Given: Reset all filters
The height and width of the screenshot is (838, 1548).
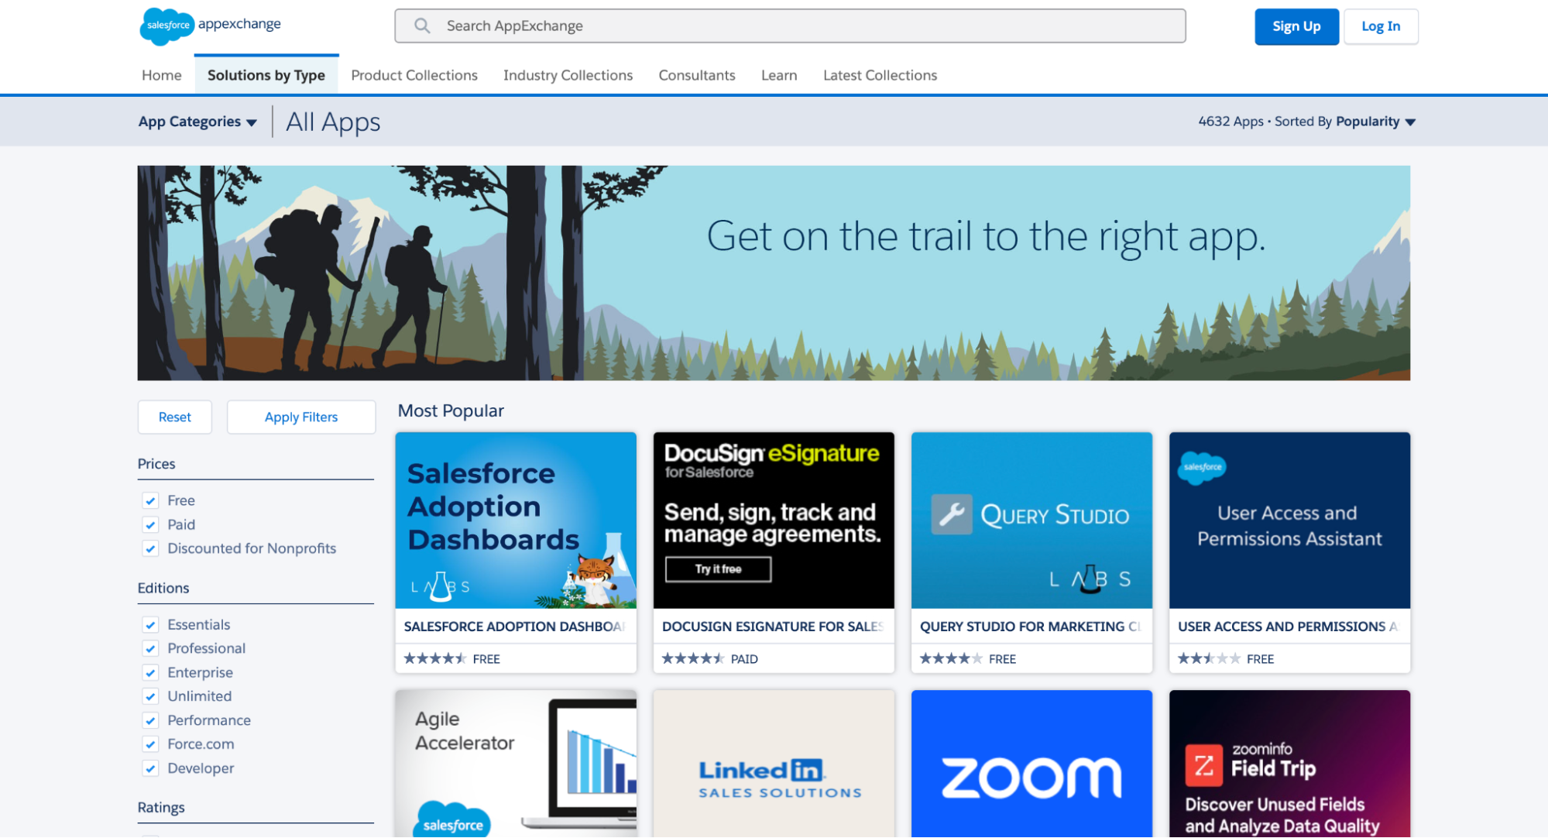Looking at the screenshot, I should coord(175,417).
